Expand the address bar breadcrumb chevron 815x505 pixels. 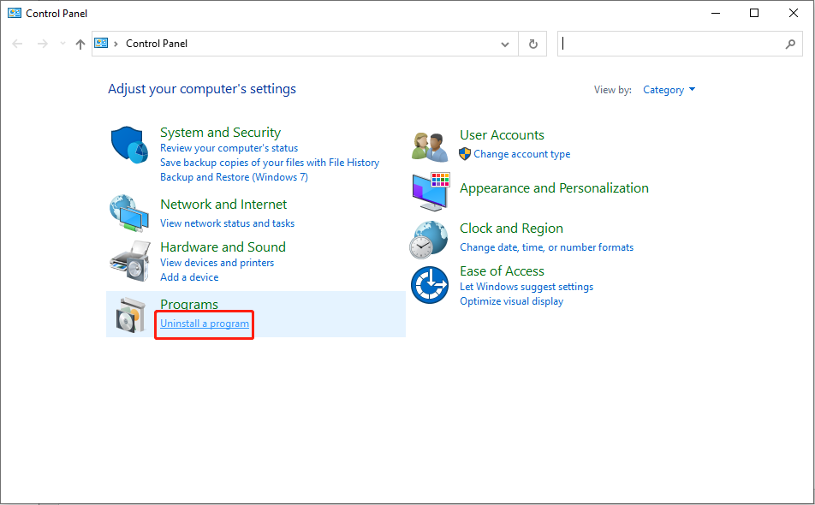[116, 44]
